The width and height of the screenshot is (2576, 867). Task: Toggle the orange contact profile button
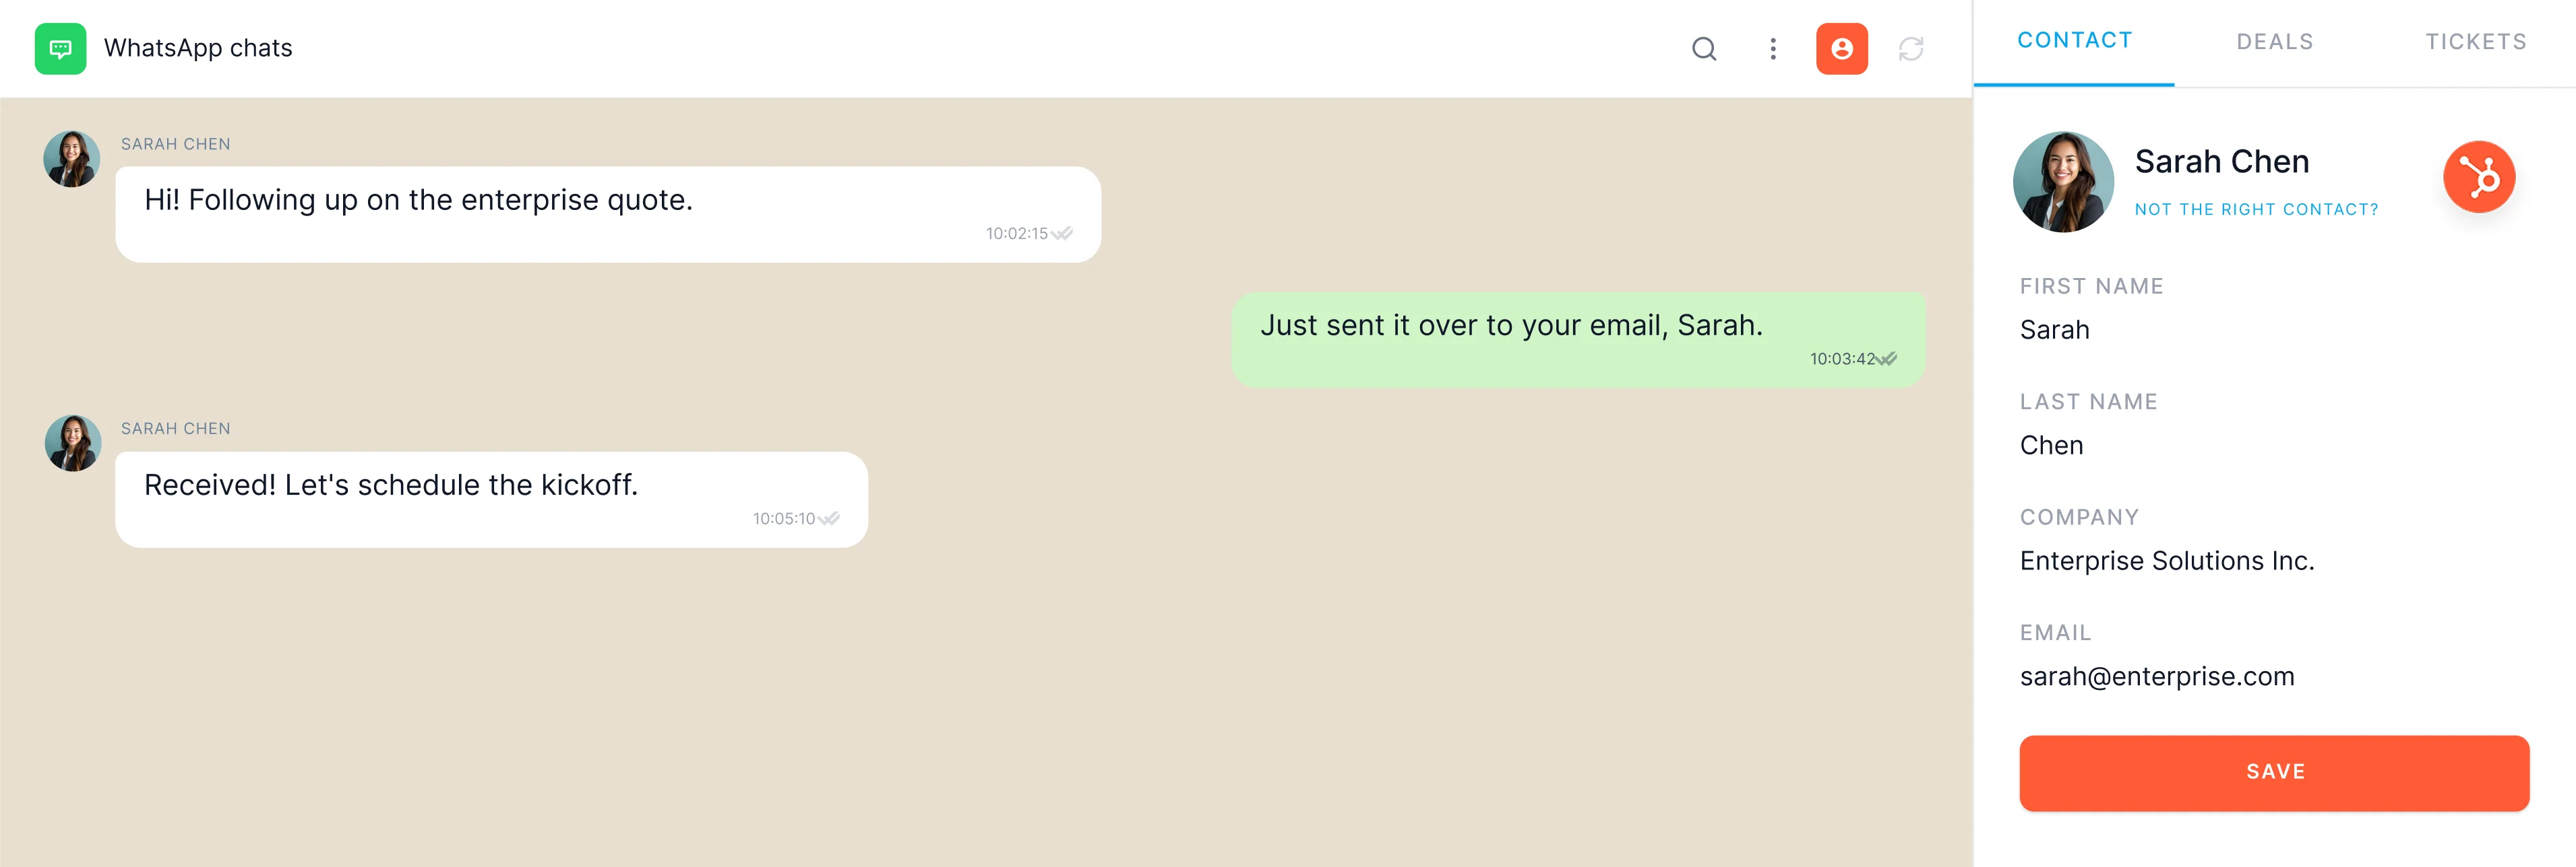1841,48
